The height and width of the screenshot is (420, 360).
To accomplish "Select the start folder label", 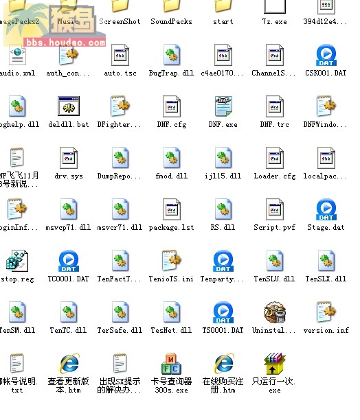I will pyautogui.click(x=223, y=22).
